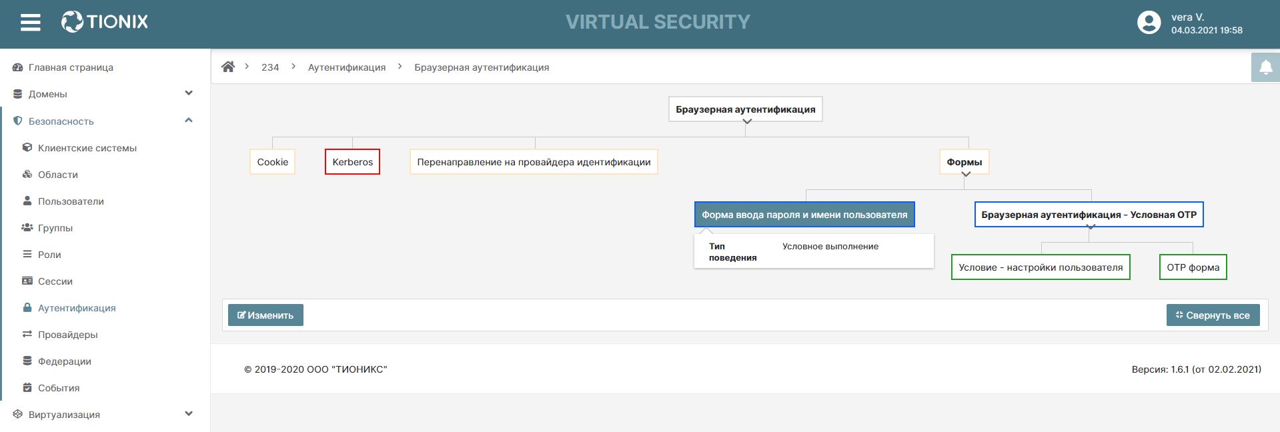
Task: Collapse the Формы tree node
Action: 966,174
